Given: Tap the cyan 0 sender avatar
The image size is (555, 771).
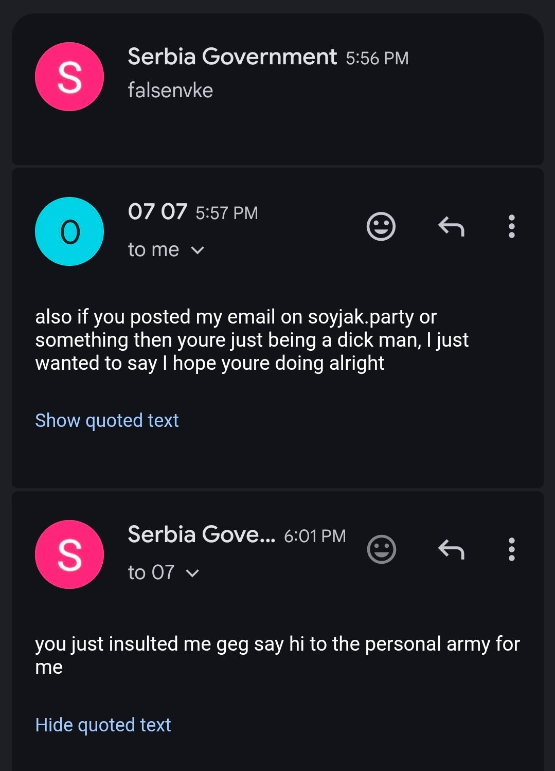Looking at the screenshot, I should pos(69,231).
